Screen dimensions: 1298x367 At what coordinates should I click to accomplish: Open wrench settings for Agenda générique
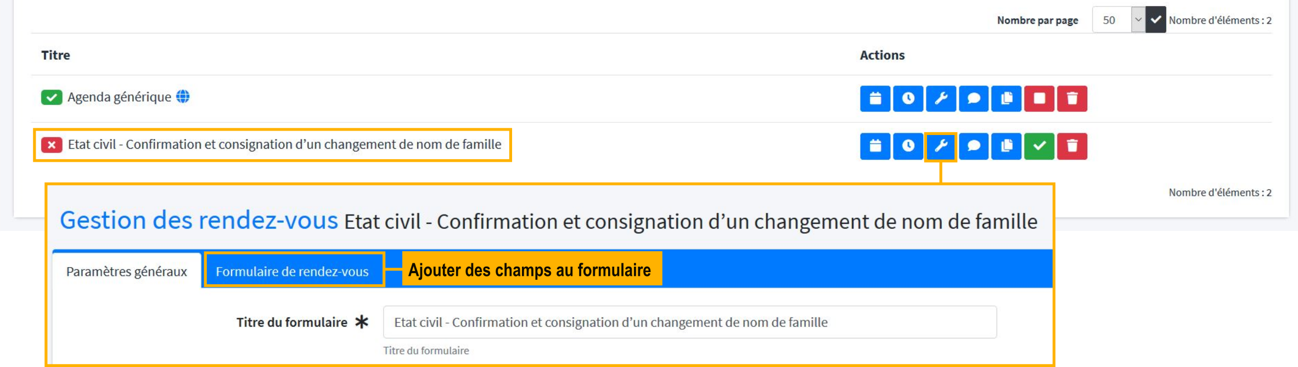(941, 99)
